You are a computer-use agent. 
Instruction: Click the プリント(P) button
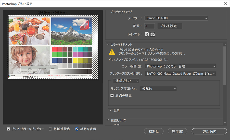pos(209,131)
